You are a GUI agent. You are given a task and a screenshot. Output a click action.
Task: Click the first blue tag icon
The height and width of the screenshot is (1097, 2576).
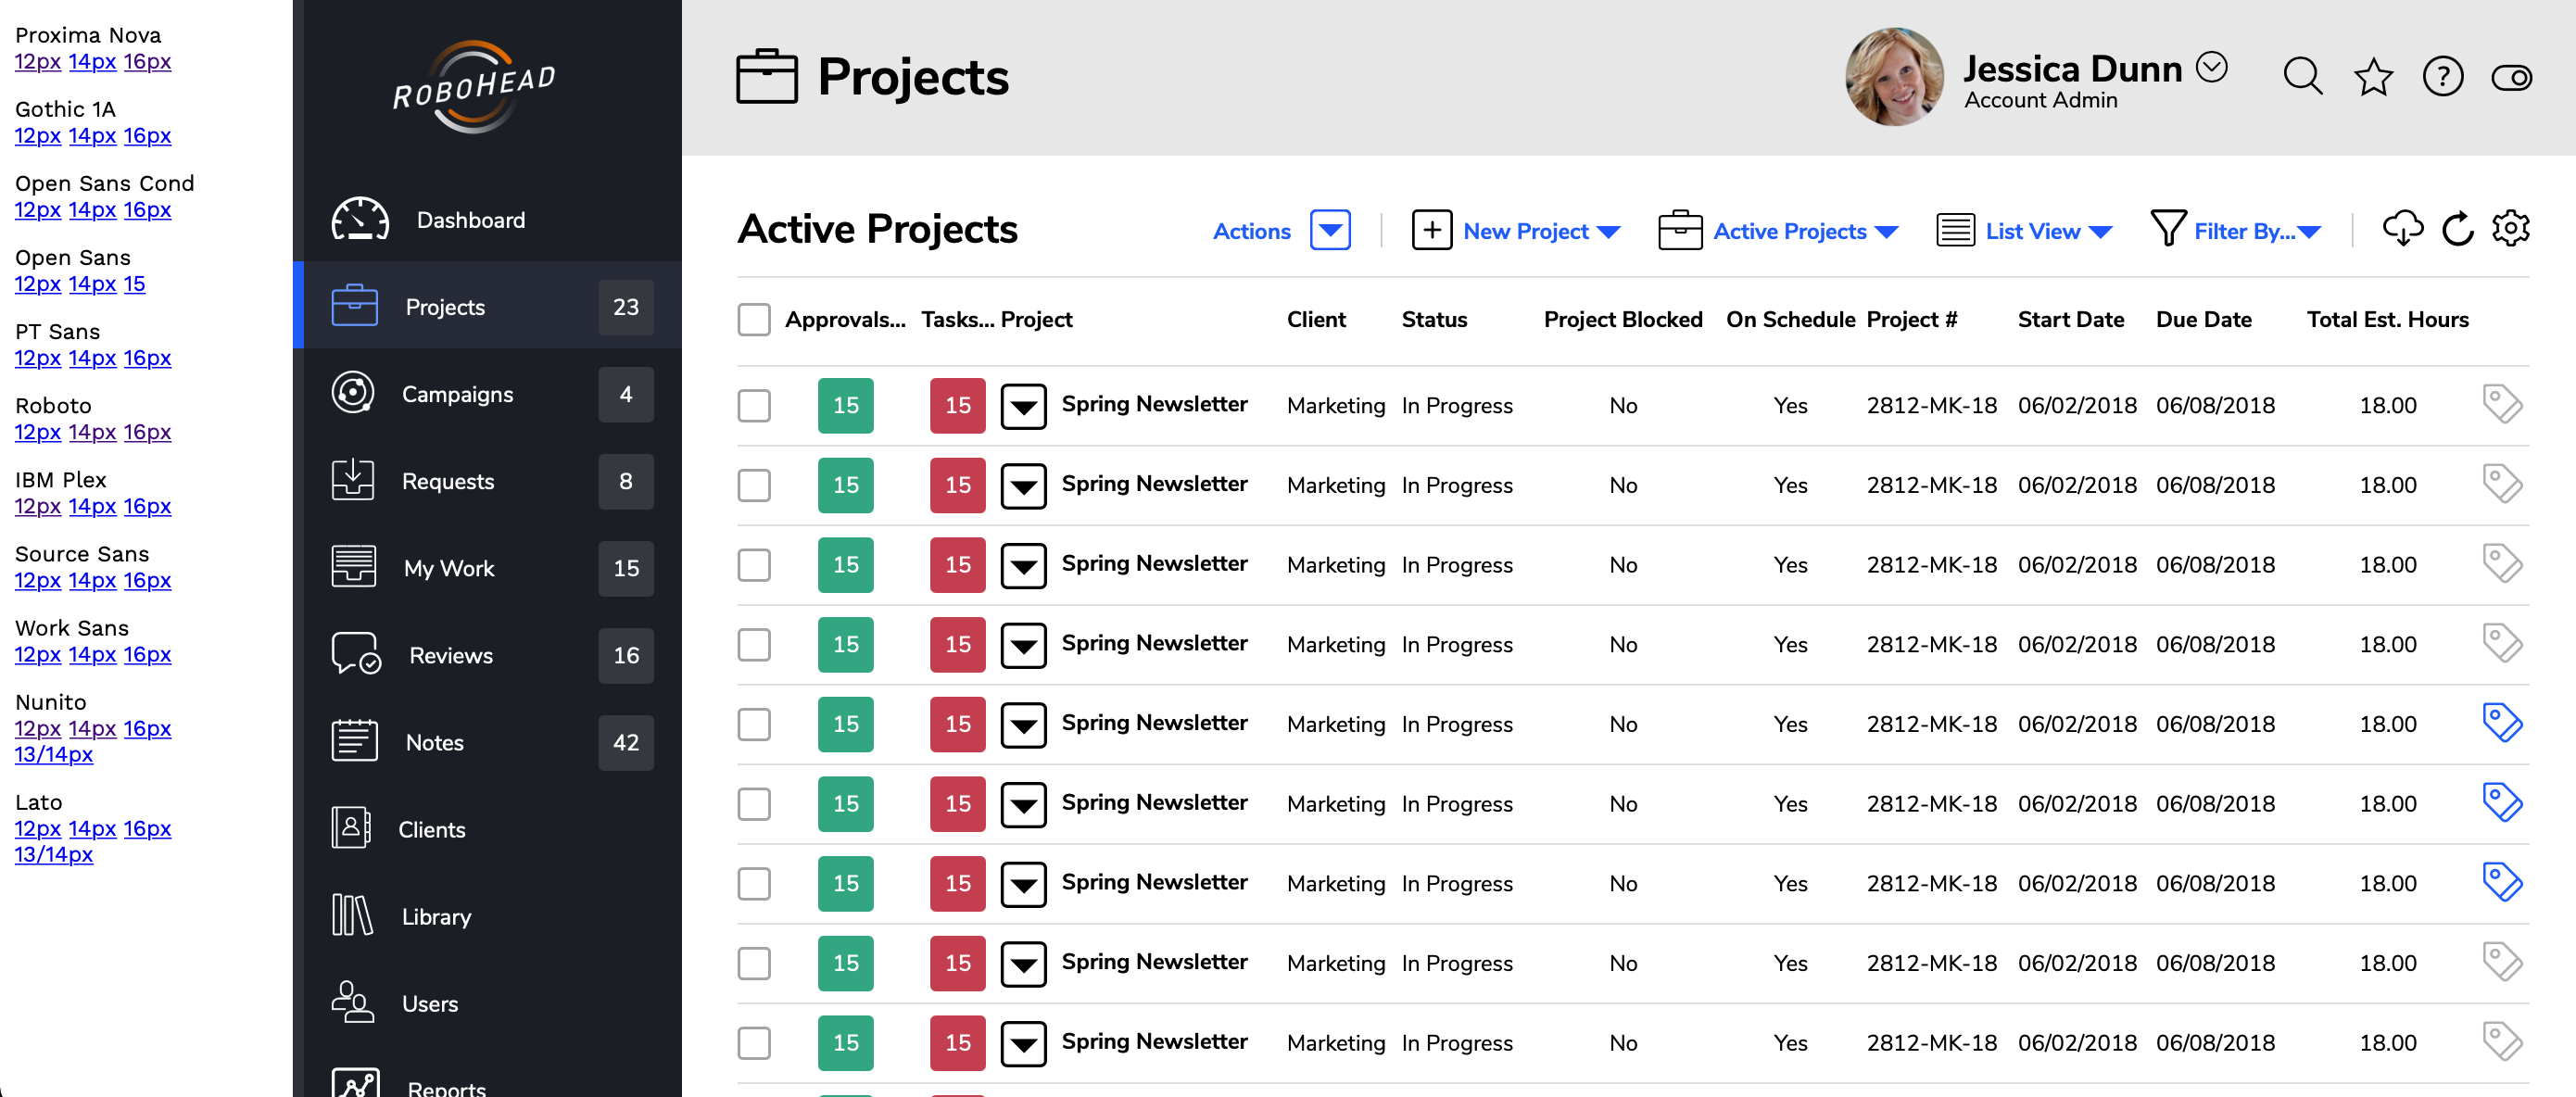[x=2501, y=723]
